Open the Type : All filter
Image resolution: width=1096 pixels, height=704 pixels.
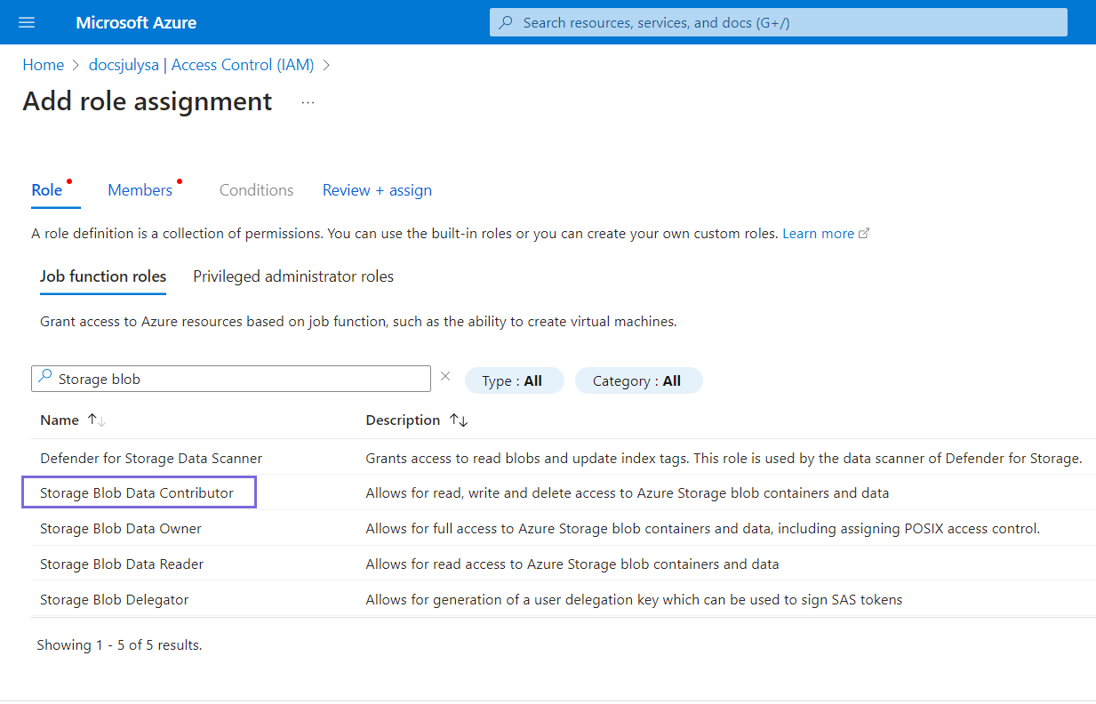[x=513, y=380]
